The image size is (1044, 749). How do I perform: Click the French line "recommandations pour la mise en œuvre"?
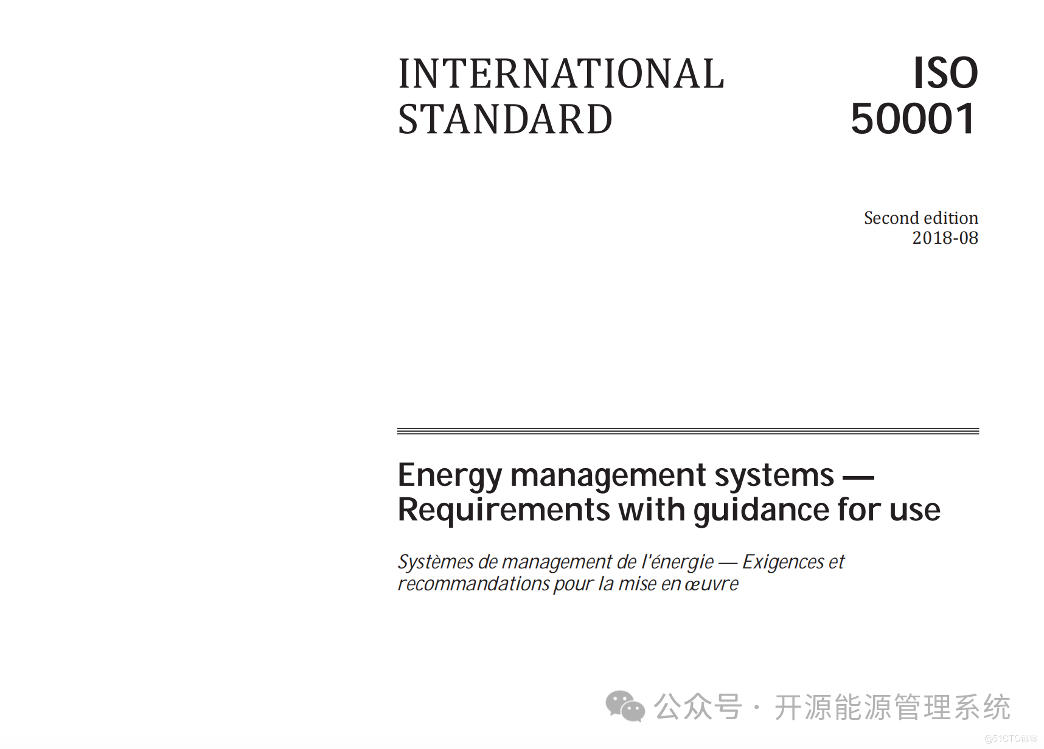(x=568, y=584)
